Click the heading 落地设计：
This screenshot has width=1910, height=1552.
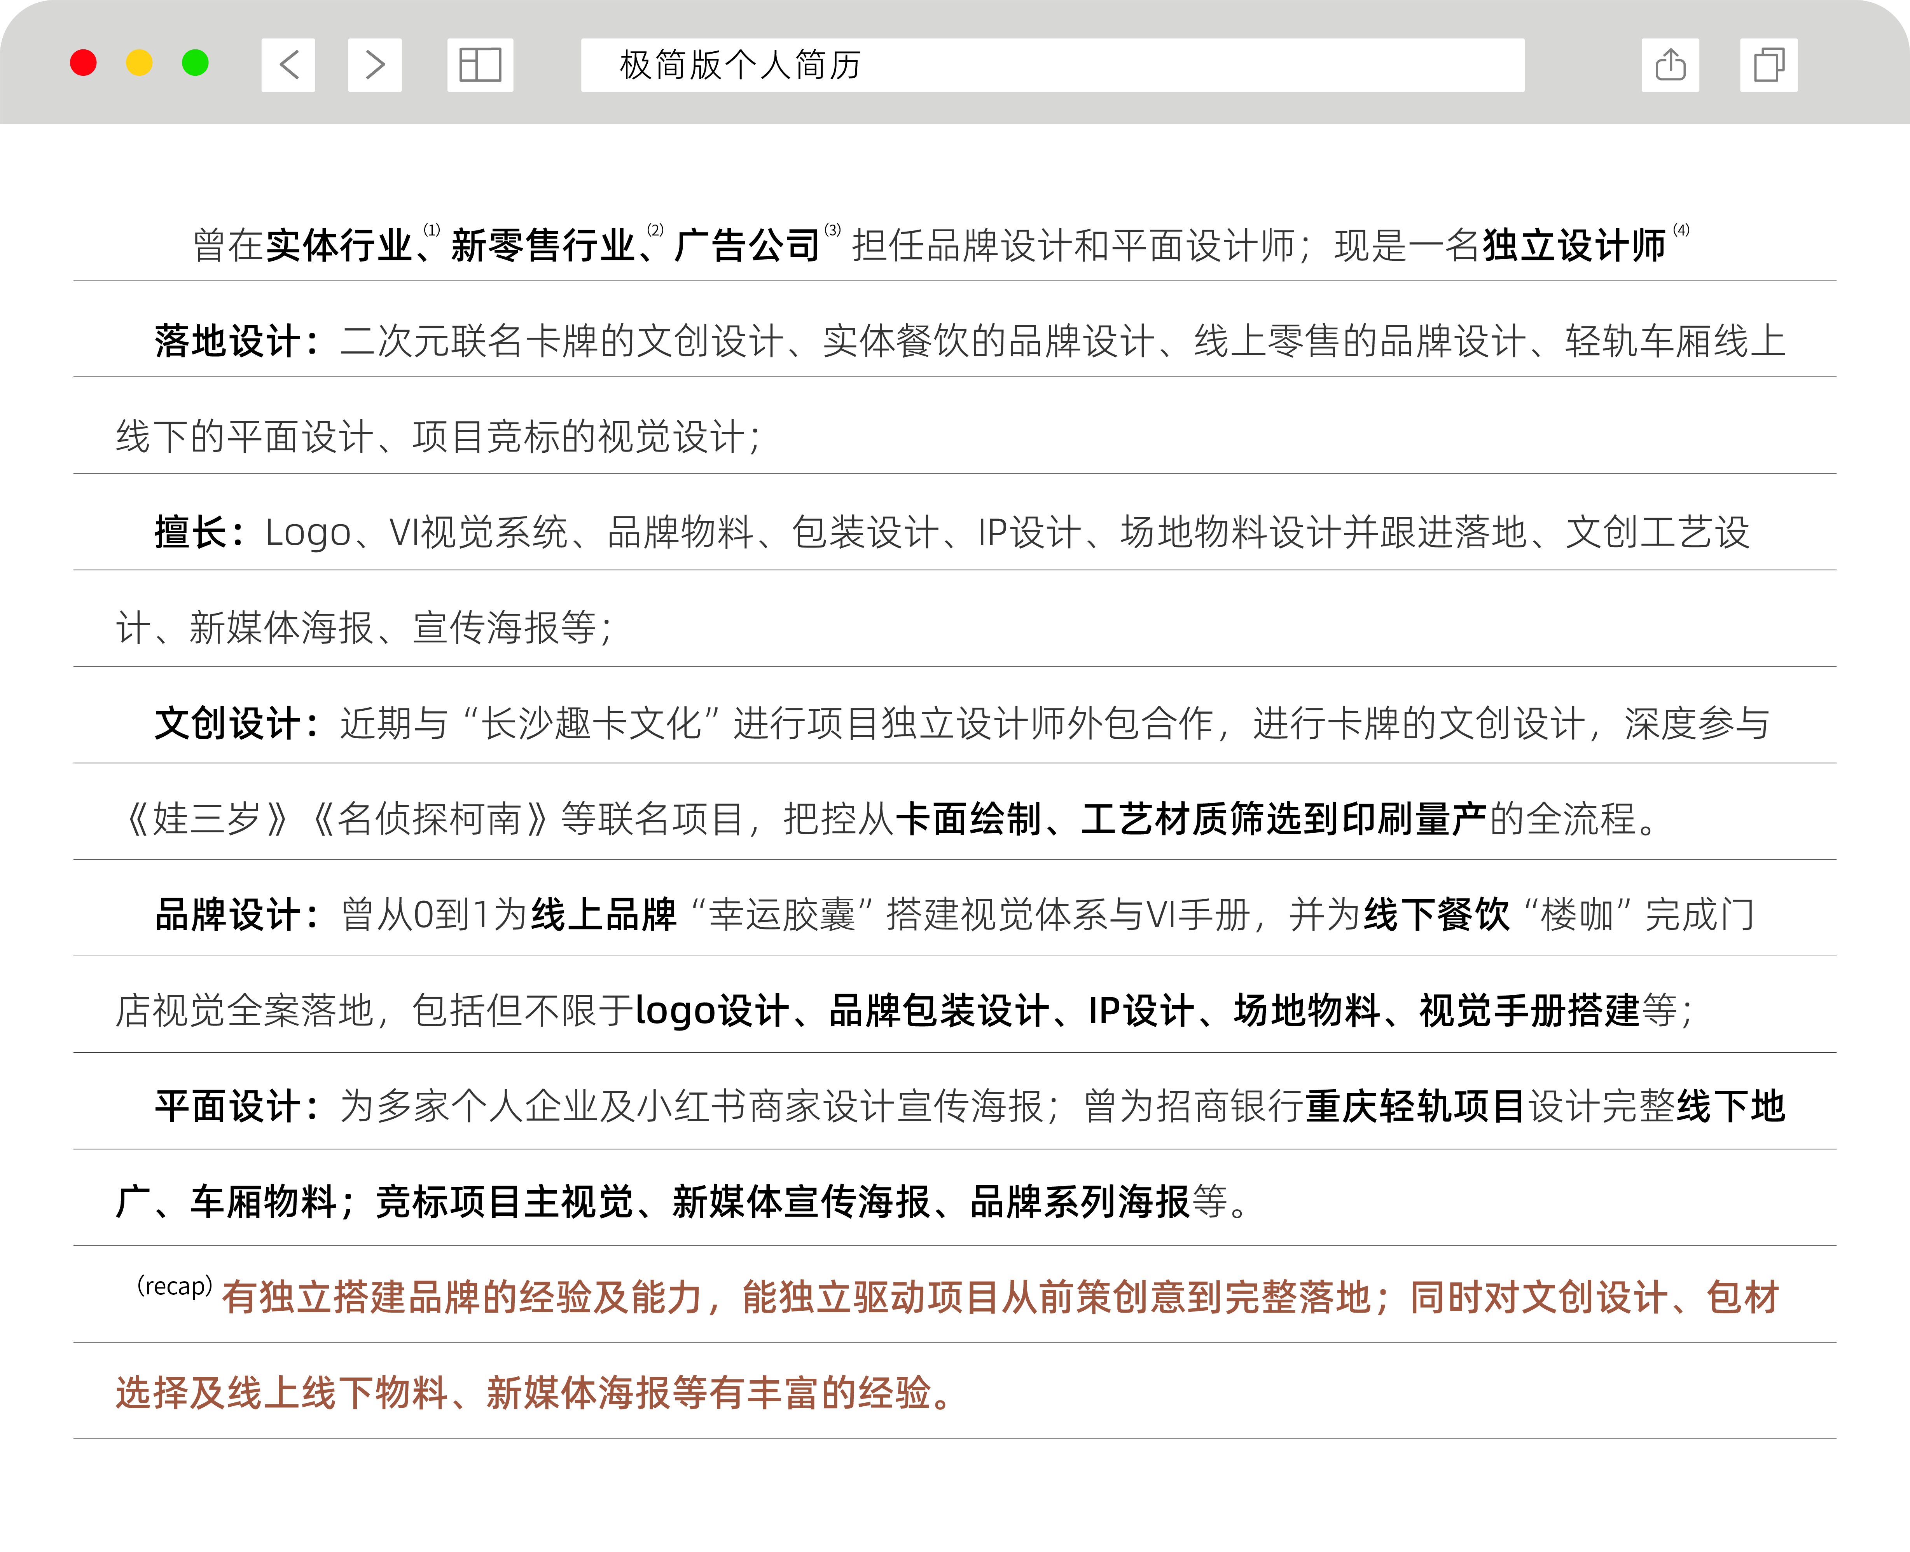coord(238,342)
